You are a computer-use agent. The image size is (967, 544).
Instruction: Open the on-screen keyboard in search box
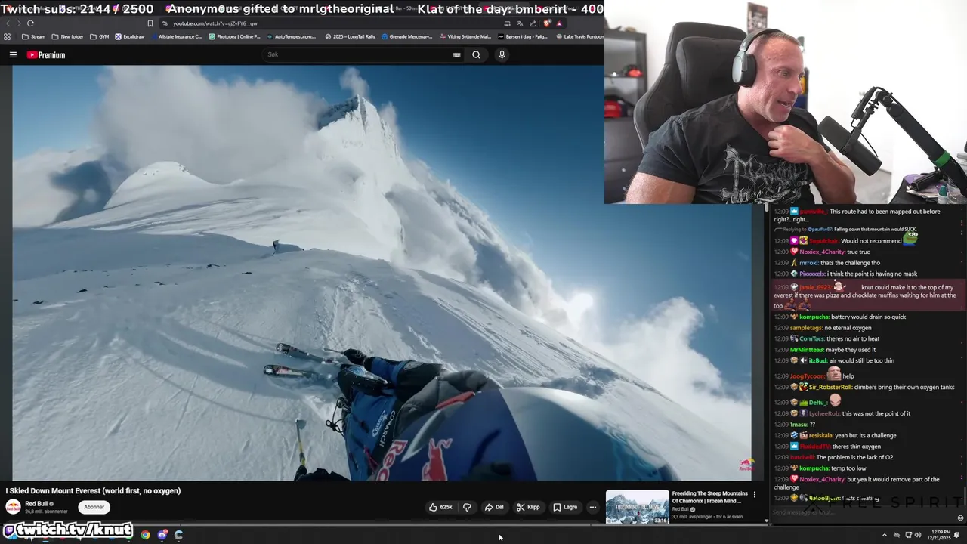(456, 54)
